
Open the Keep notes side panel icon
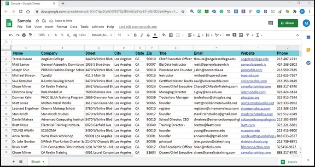pyautogui.click(x=309, y=50)
